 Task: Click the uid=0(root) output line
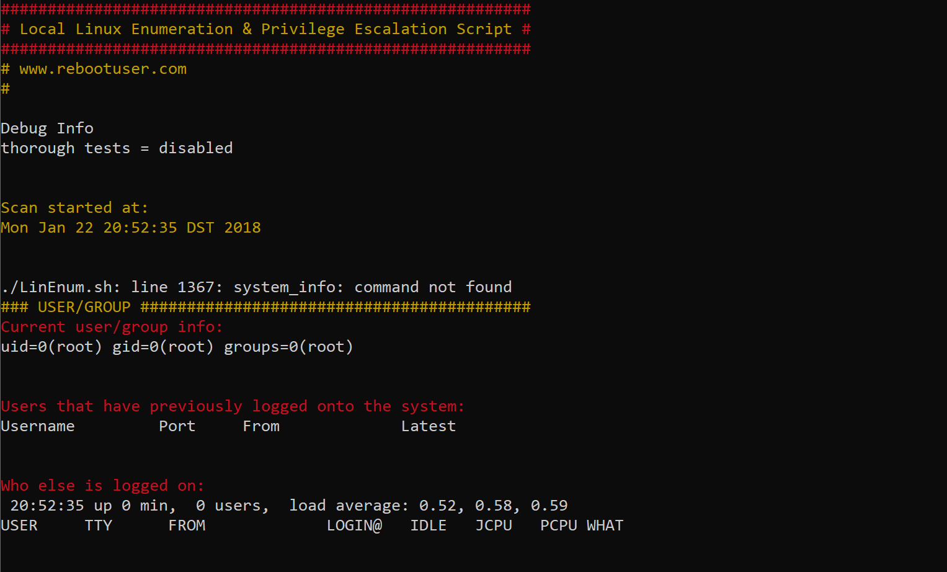(x=177, y=347)
